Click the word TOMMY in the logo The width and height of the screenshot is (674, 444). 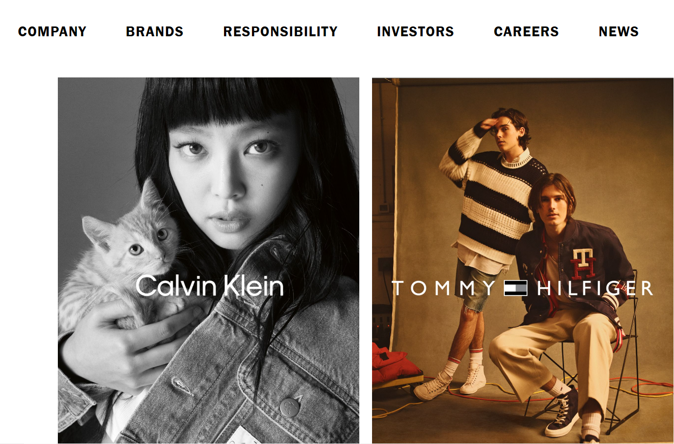point(444,288)
